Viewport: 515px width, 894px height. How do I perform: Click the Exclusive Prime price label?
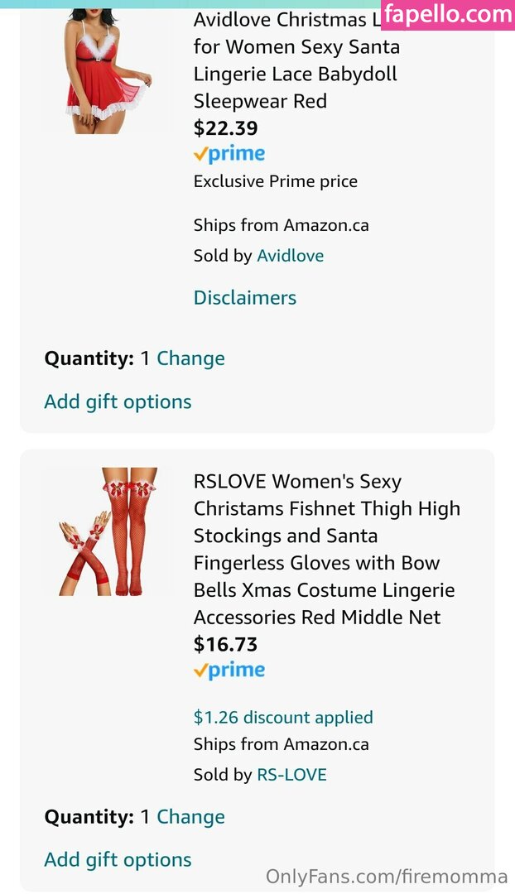tap(276, 181)
